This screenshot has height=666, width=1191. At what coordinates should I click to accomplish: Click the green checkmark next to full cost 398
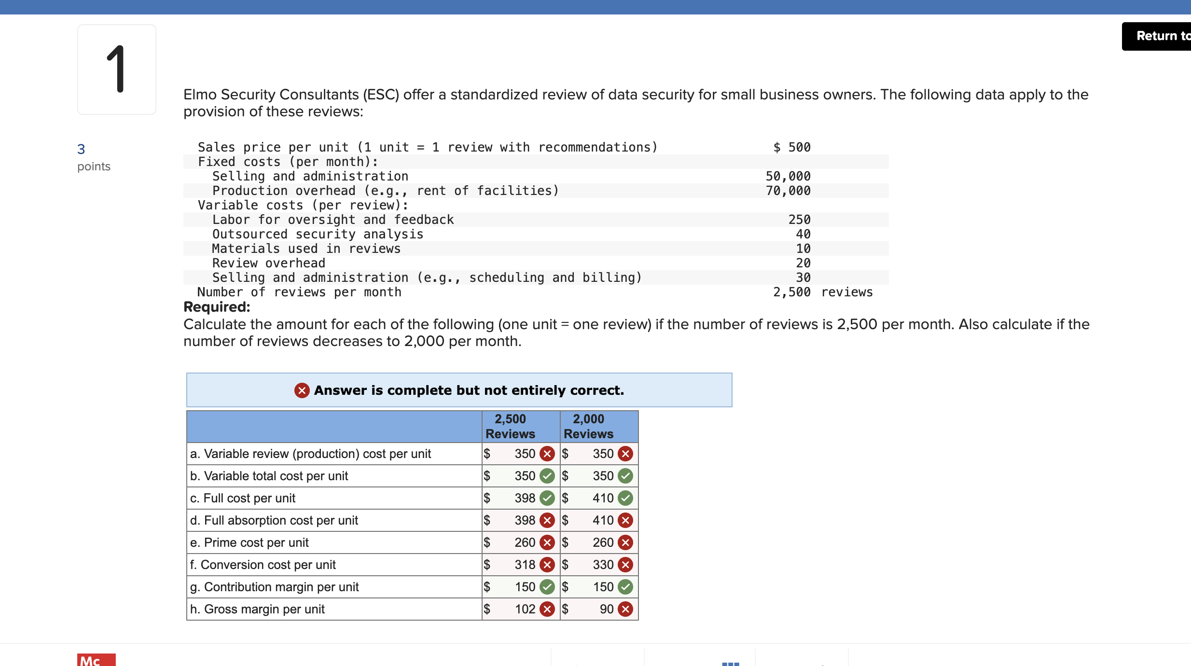548,498
